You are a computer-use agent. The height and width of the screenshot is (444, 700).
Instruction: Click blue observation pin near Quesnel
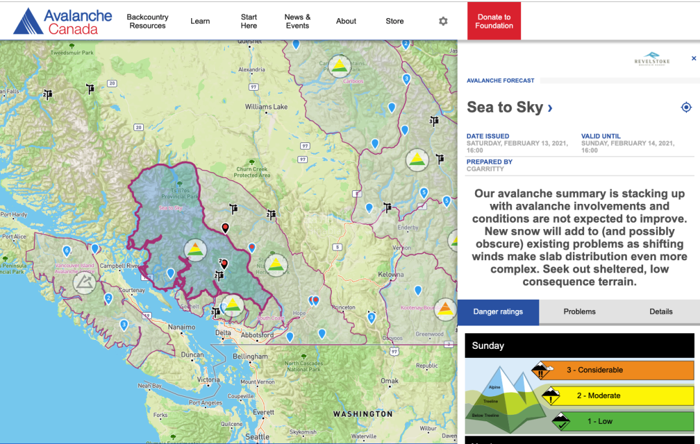tap(296, 44)
